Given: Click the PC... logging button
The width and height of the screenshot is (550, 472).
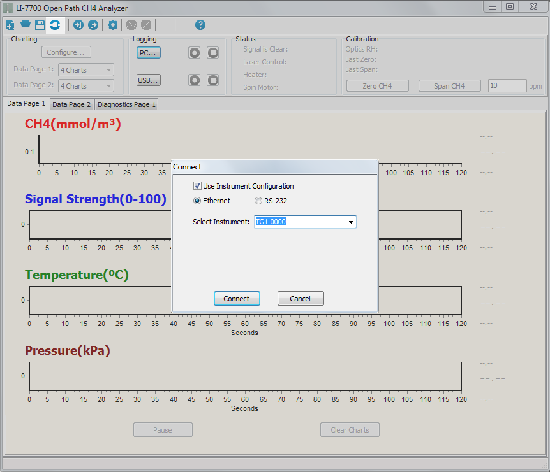Looking at the screenshot, I should click(x=149, y=53).
